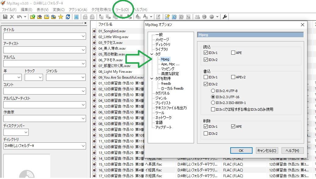Open the アクション(A) menu
316x179 pixels.
(x=78, y=10)
